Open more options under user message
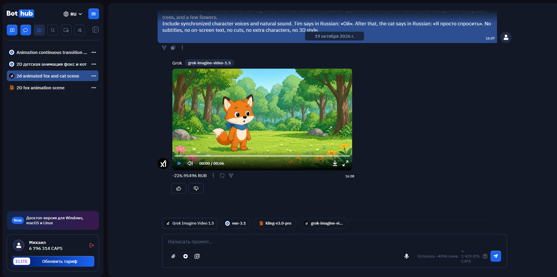Screen dimensions: 557x277 [182, 47]
